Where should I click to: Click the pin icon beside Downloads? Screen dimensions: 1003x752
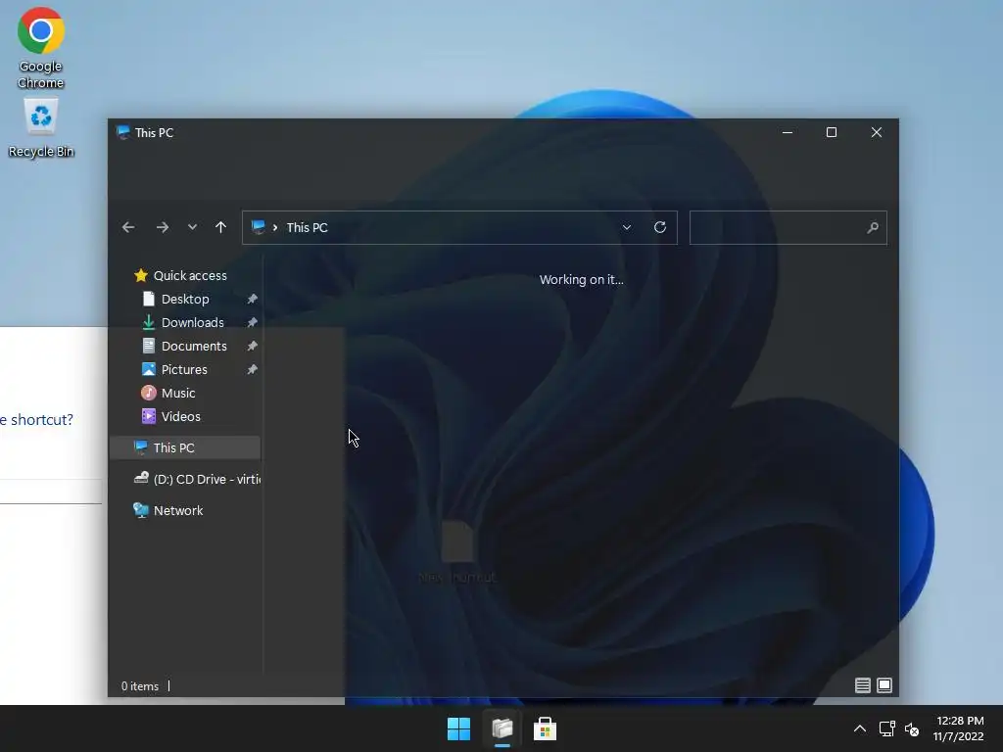pos(252,323)
